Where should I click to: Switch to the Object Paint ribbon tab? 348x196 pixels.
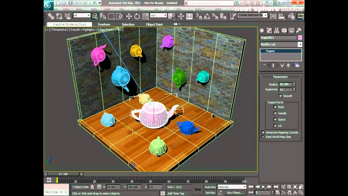coord(154,24)
